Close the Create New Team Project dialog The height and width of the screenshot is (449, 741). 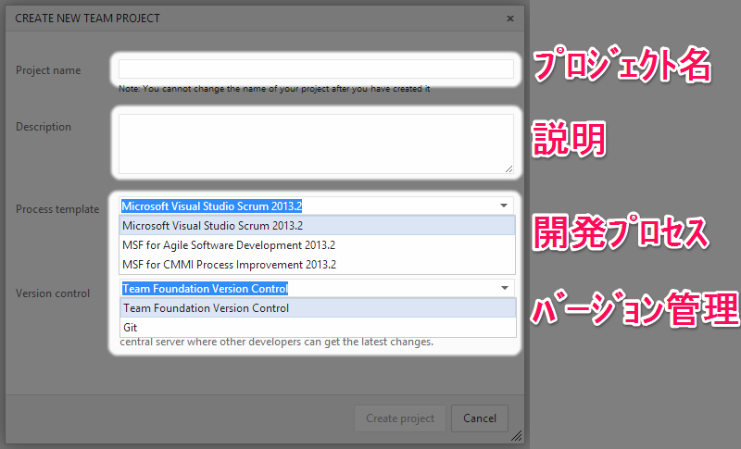510,19
